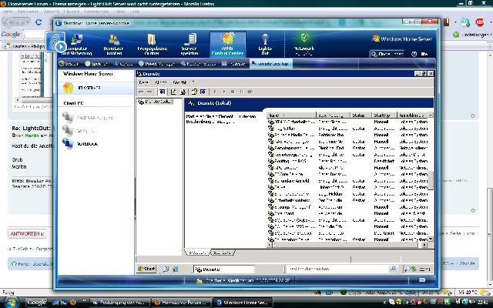Click the service list vertical scrollbar thumb
493x308 pixels.
(431, 180)
